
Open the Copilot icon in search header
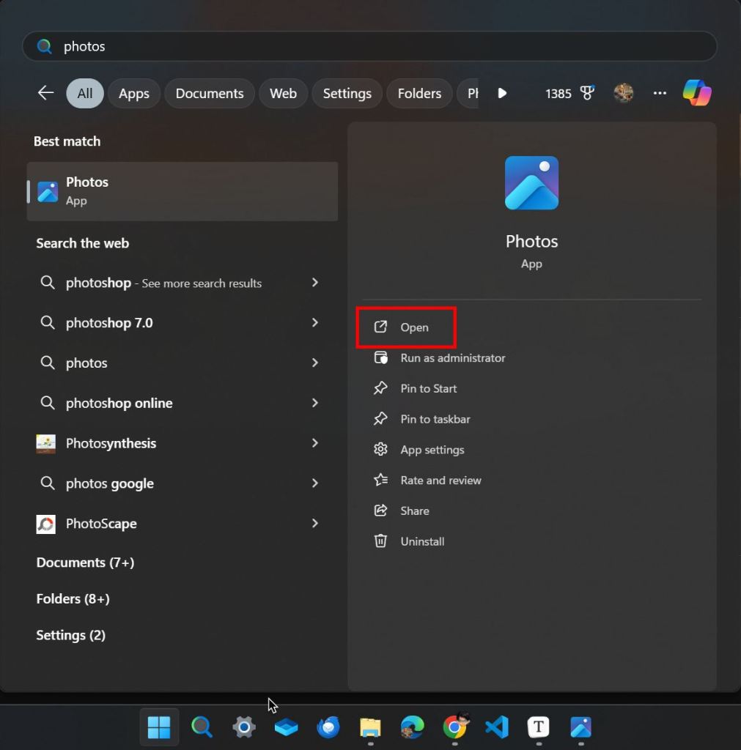696,93
